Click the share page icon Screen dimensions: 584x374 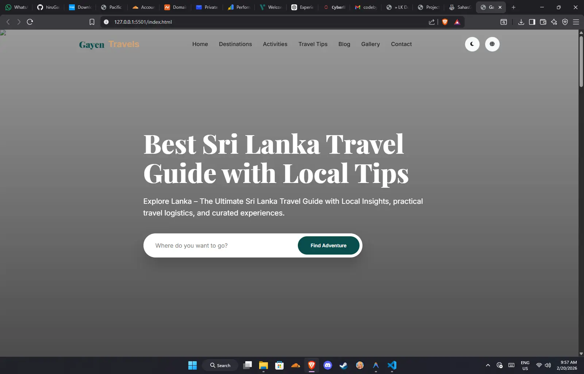tap(431, 22)
